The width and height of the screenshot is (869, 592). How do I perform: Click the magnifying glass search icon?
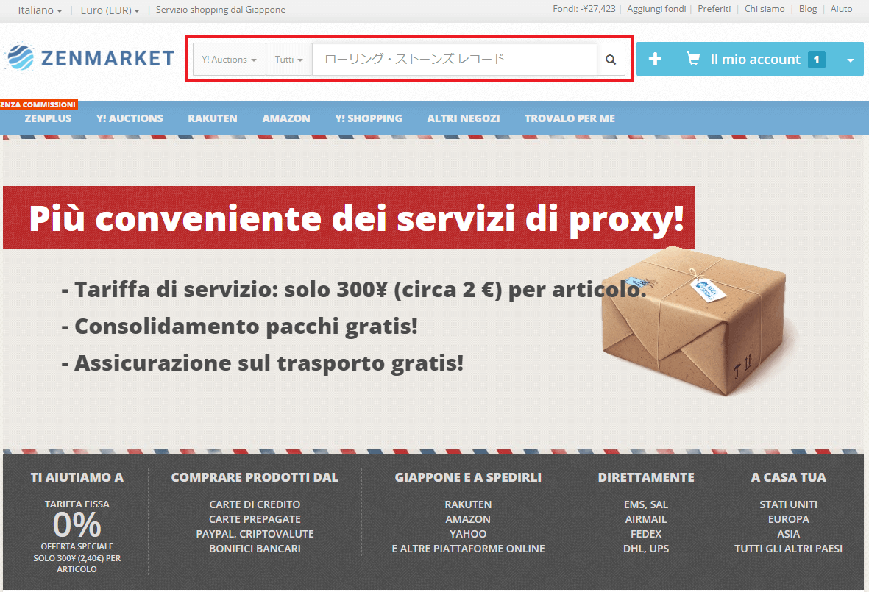click(x=610, y=60)
